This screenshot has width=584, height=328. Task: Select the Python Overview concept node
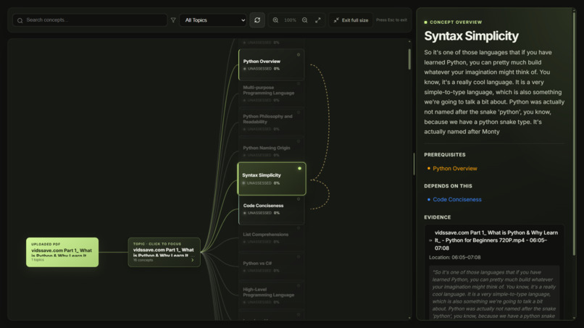[272, 64]
